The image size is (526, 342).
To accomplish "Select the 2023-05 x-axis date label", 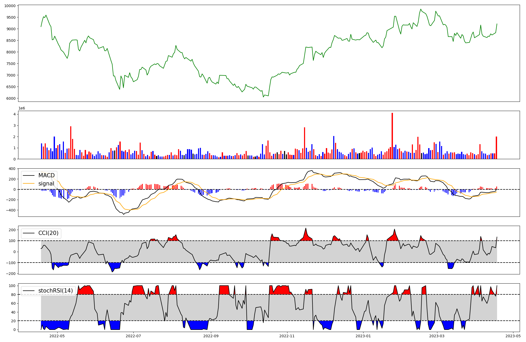I will (513, 336).
